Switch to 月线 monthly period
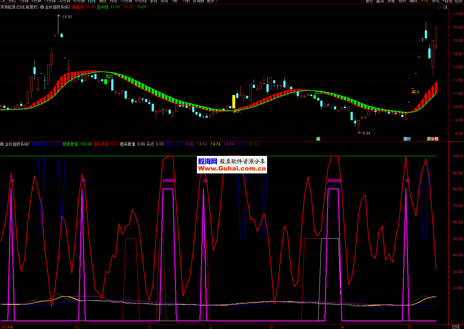 click(x=113, y=1)
